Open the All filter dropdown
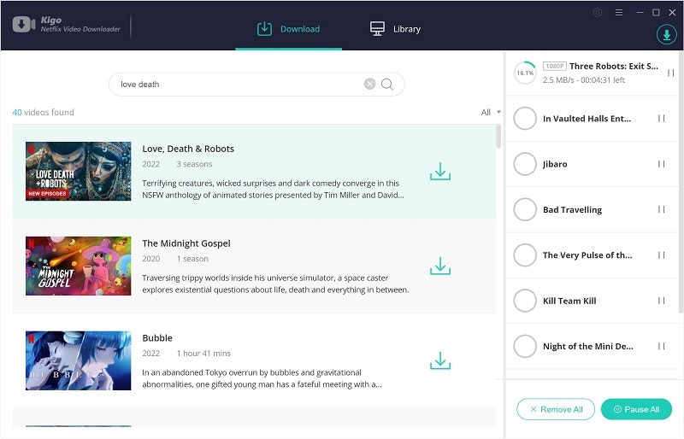The width and height of the screenshot is (684, 439). click(491, 112)
